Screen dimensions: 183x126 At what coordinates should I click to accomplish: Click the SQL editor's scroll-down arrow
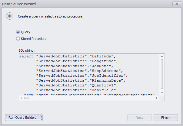click(x=162, y=93)
